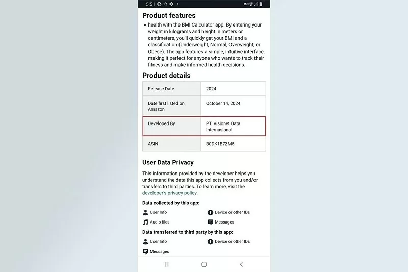Click the User Data Privacy heading
The image size is (408, 272).
point(168,162)
